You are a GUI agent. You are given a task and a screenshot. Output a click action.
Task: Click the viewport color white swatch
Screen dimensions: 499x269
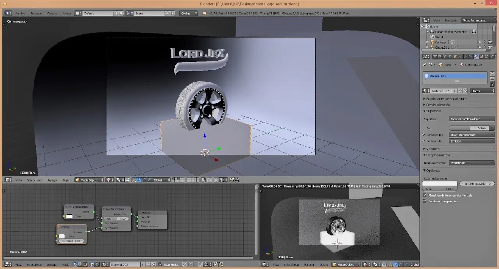click(440, 183)
